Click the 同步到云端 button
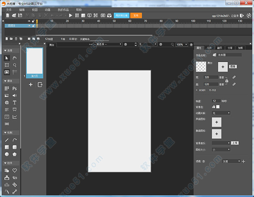 [121, 15]
